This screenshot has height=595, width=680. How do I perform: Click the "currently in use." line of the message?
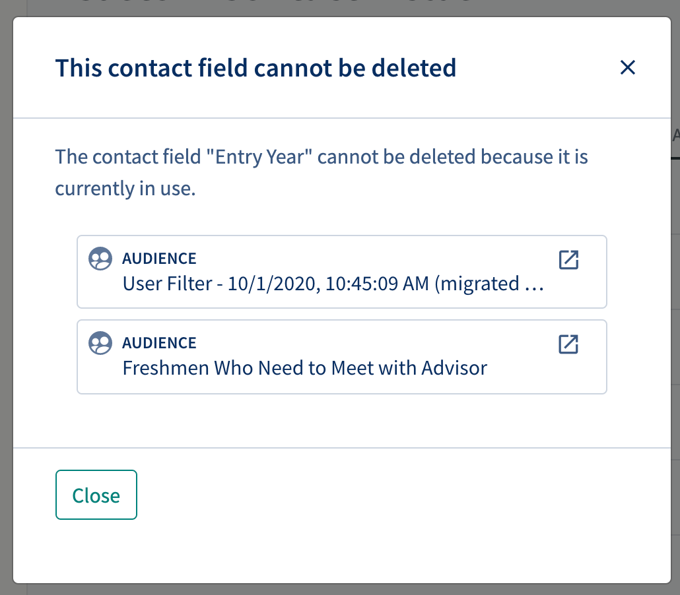pyautogui.click(x=125, y=189)
